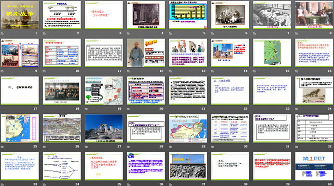334x186 pixels.
Task: Select slide 37 with the stone relief sculpture
Action: (x=188, y=166)
